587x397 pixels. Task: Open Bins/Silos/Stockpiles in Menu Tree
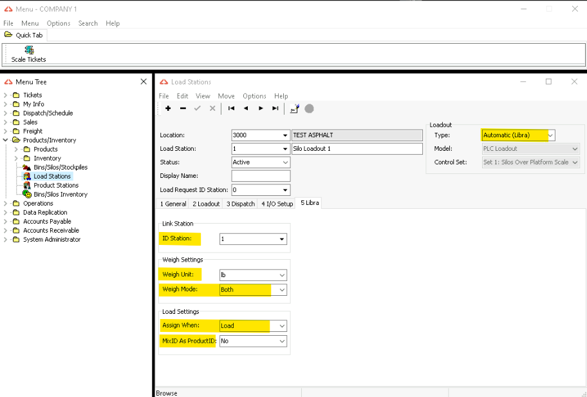pyautogui.click(x=61, y=167)
